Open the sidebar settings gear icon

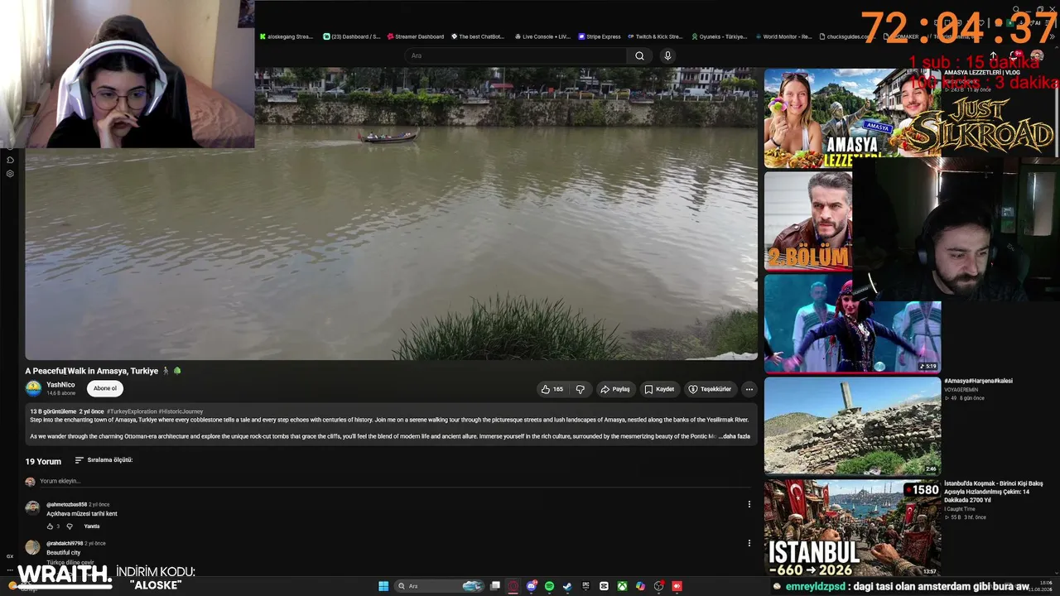(10, 174)
